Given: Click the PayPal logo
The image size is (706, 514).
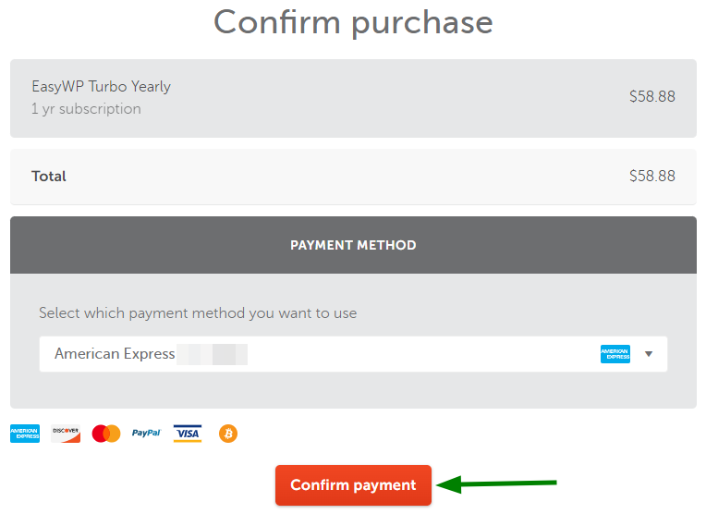Looking at the screenshot, I should (x=146, y=433).
